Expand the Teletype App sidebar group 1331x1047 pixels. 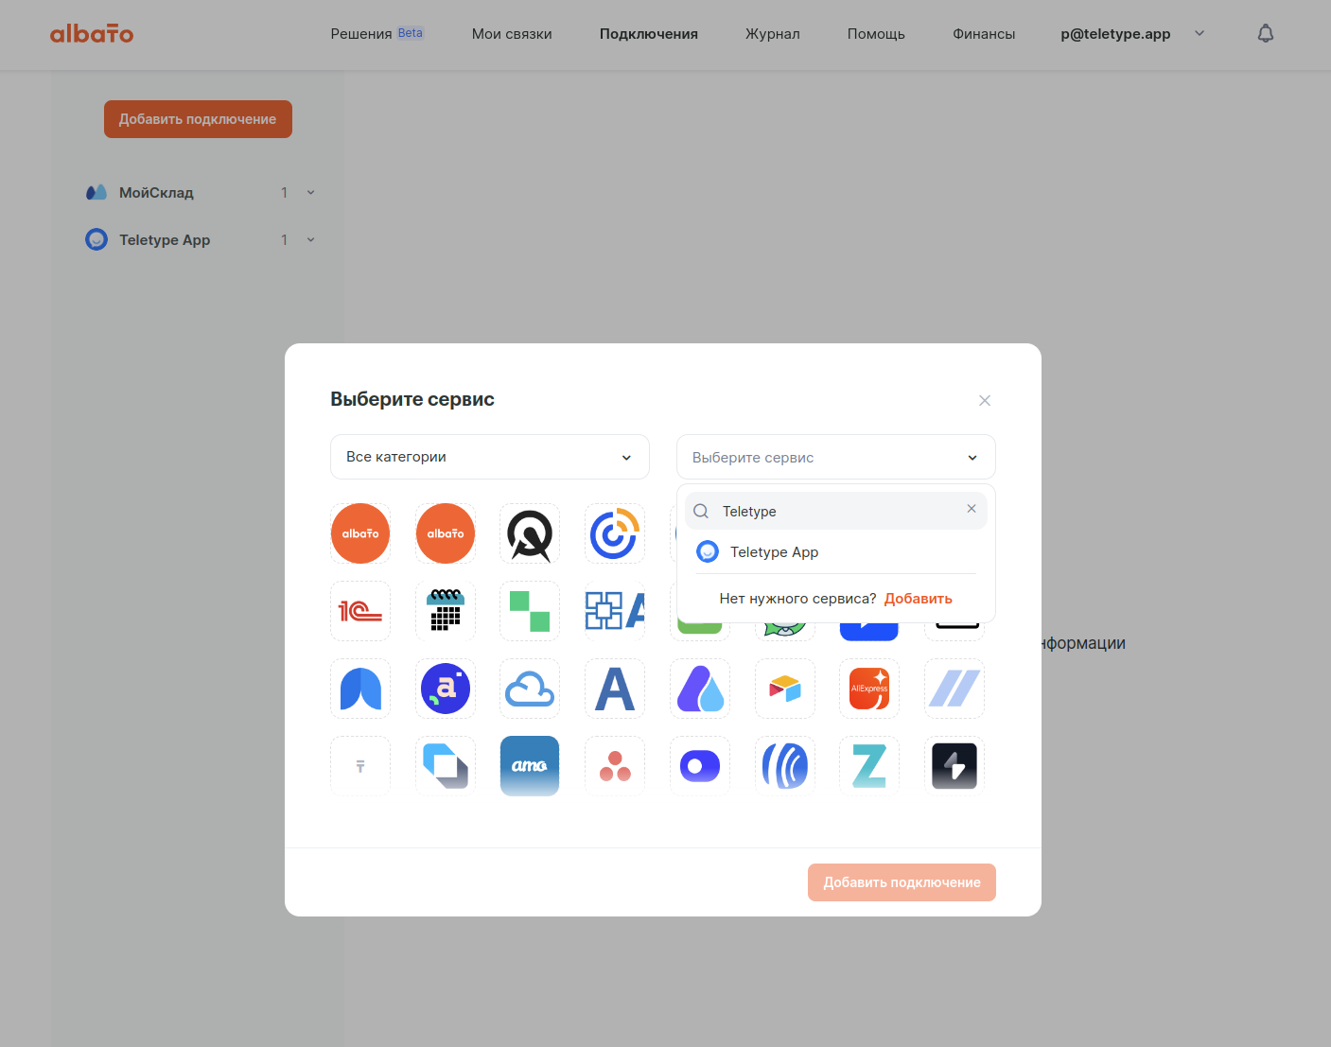310,240
